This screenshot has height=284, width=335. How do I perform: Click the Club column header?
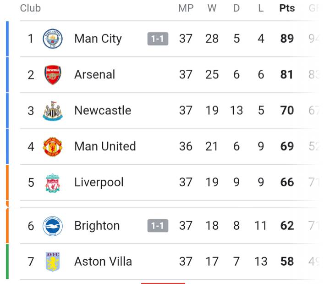[30, 8]
